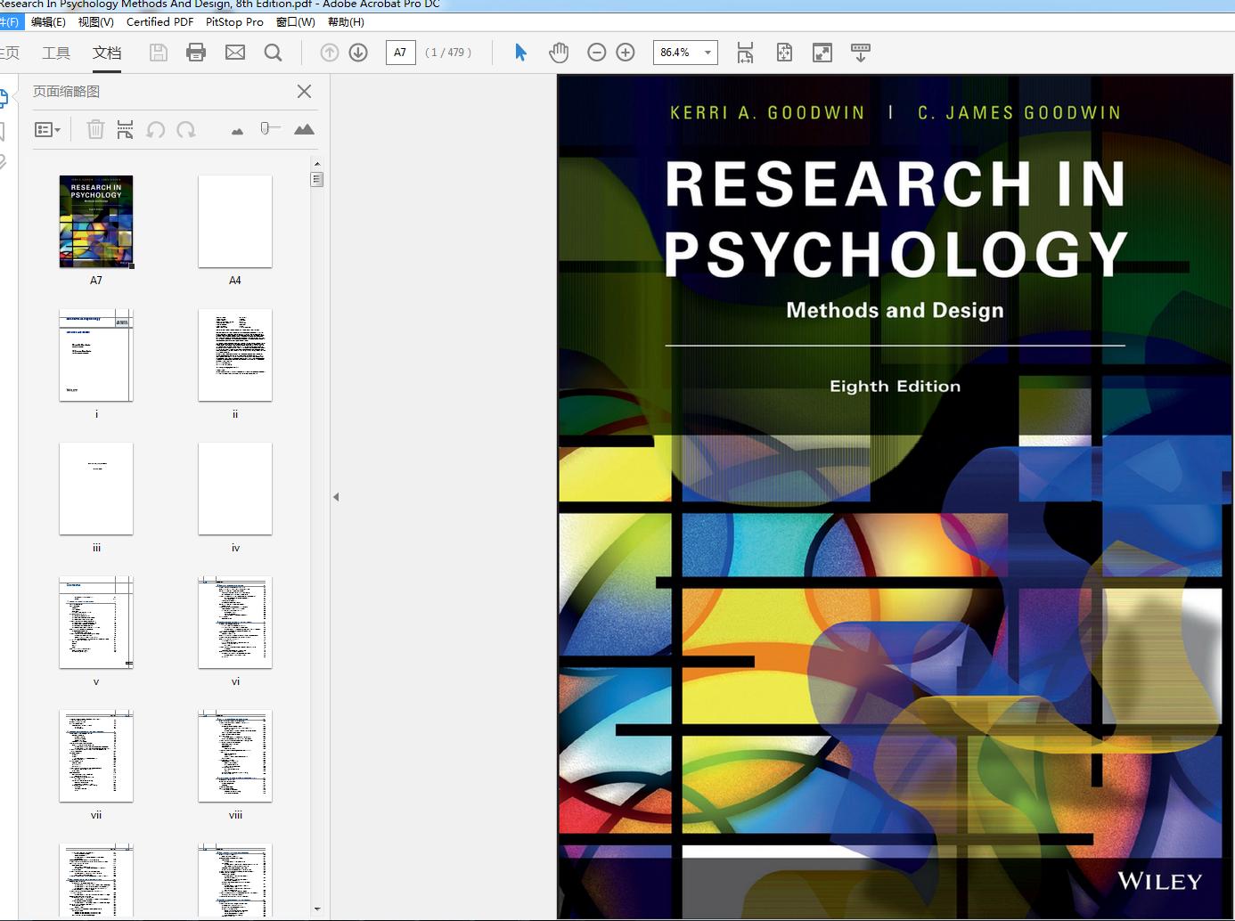This screenshot has width=1235, height=921.
Task: Click the page number input field
Action: pyautogui.click(x=400, y=53)
